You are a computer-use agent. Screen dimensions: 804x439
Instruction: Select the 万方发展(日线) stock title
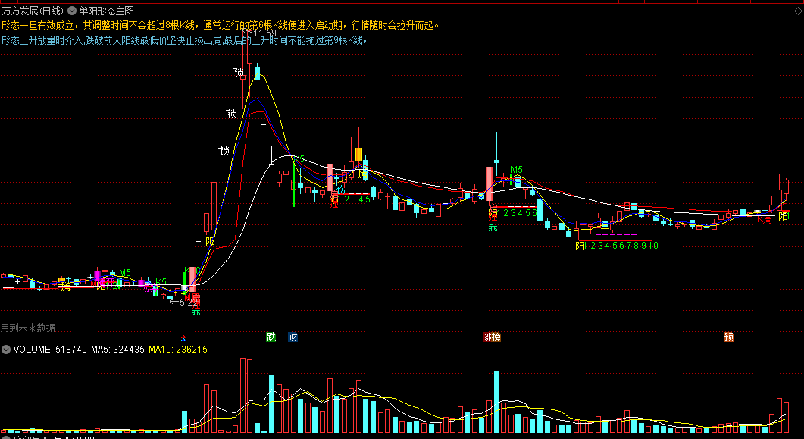coord(33,11)
